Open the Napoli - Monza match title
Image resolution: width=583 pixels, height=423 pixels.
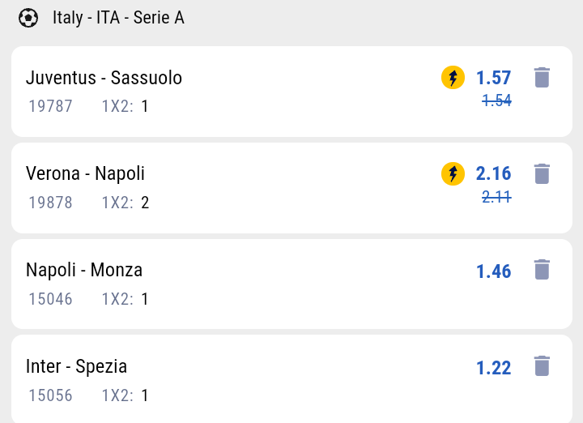(x=84, y=270)
